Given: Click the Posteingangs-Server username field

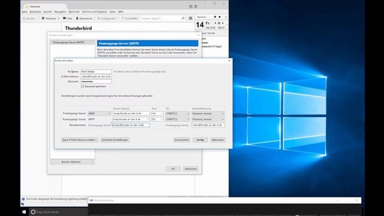Looking at the screenshot, I should coord(131,125).
